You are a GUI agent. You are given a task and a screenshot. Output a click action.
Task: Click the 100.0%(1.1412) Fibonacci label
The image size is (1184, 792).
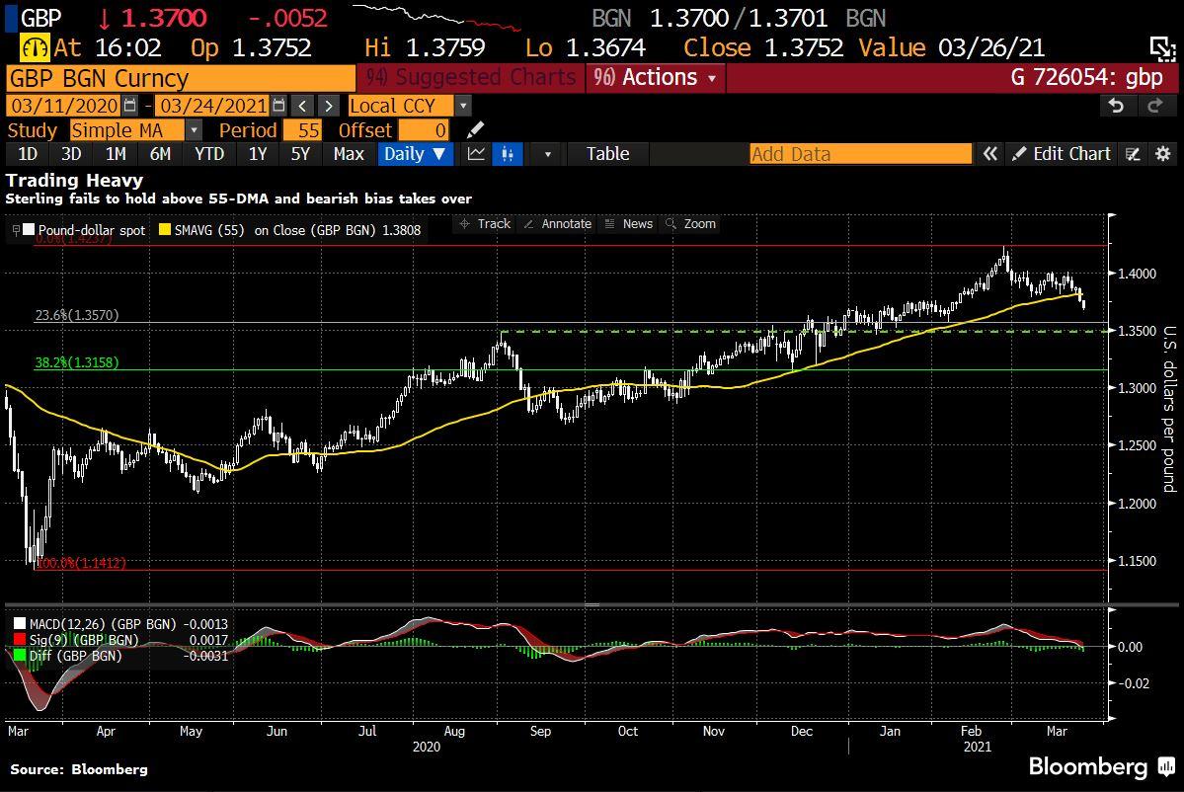(82, 563)
